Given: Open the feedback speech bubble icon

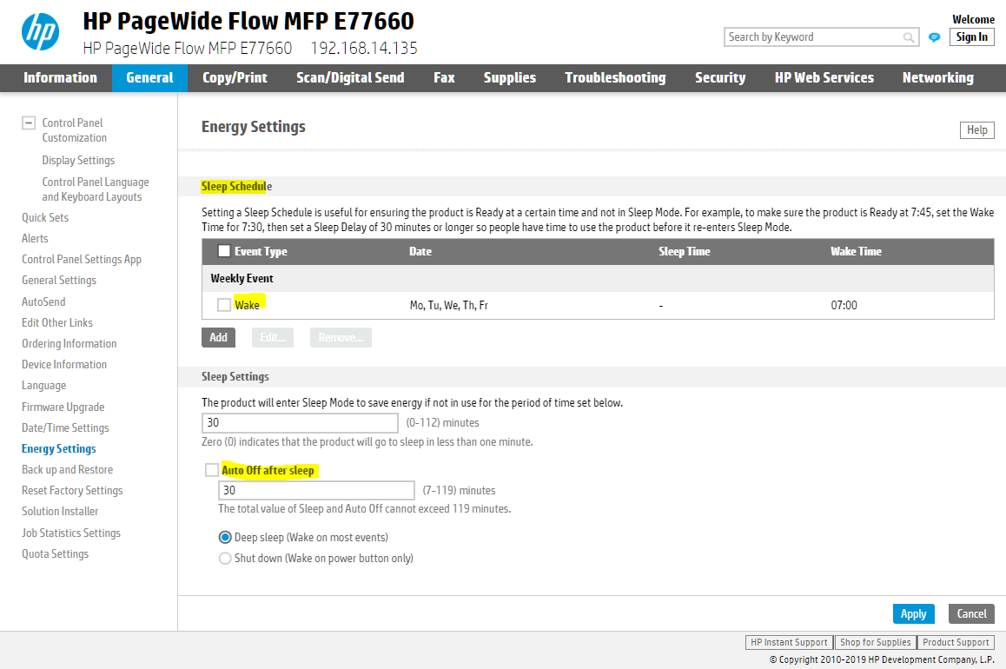Looking at the screenshot, I should point(933,38).
